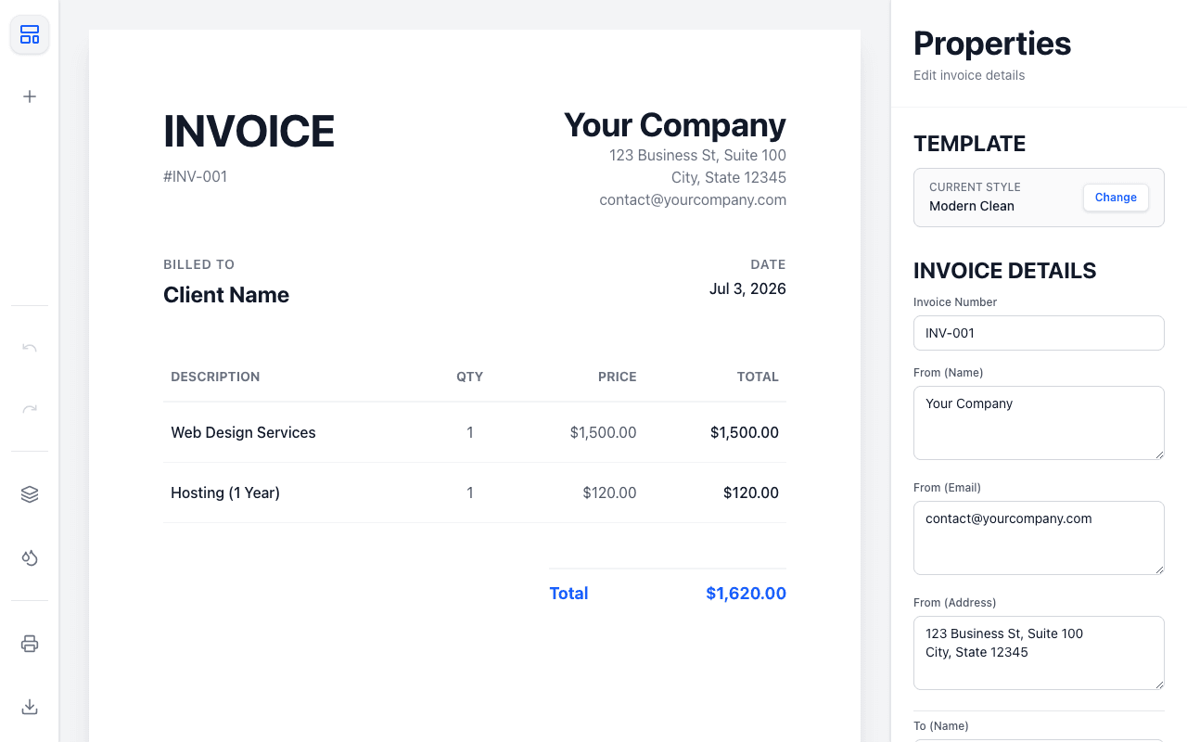
Task: Click the printer icon
Action: [x=30, y=644]
